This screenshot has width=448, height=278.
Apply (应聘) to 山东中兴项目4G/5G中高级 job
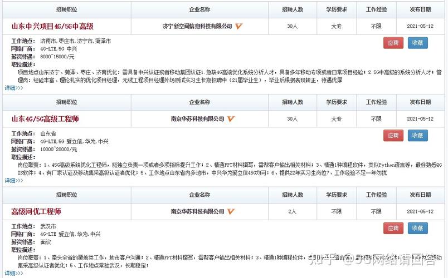coord(393,43)
